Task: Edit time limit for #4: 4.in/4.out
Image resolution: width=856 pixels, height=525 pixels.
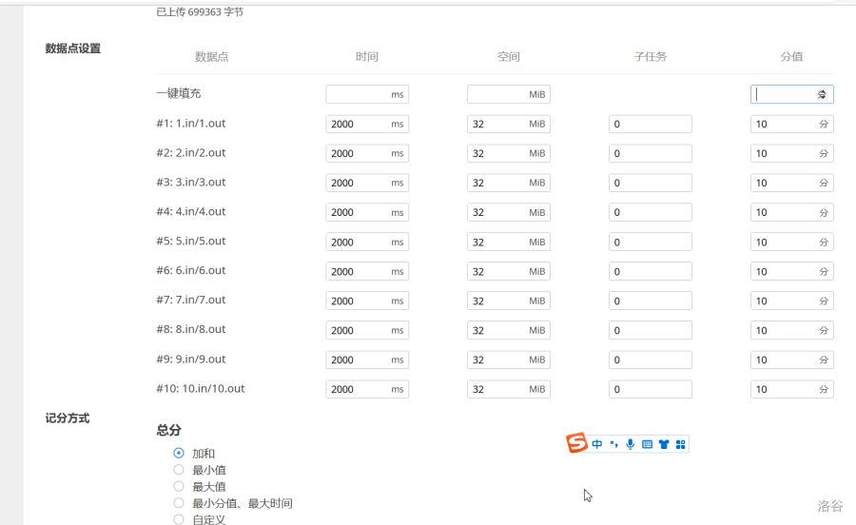Action: (367, 212)
